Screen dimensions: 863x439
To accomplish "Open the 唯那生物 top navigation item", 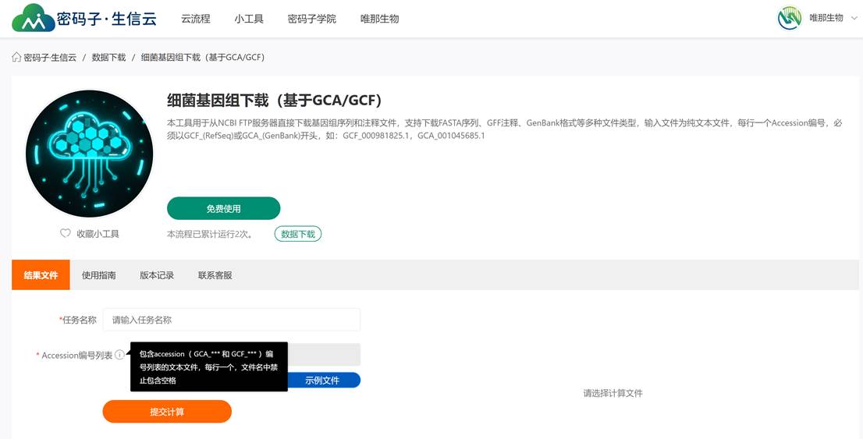I will [x=379, y=19].
